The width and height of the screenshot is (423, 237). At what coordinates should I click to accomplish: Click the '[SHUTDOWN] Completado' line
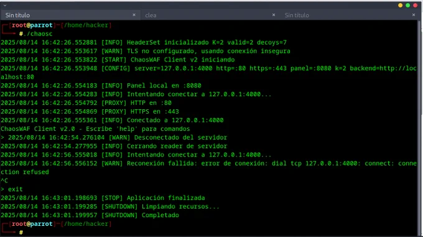click(90, 215)
